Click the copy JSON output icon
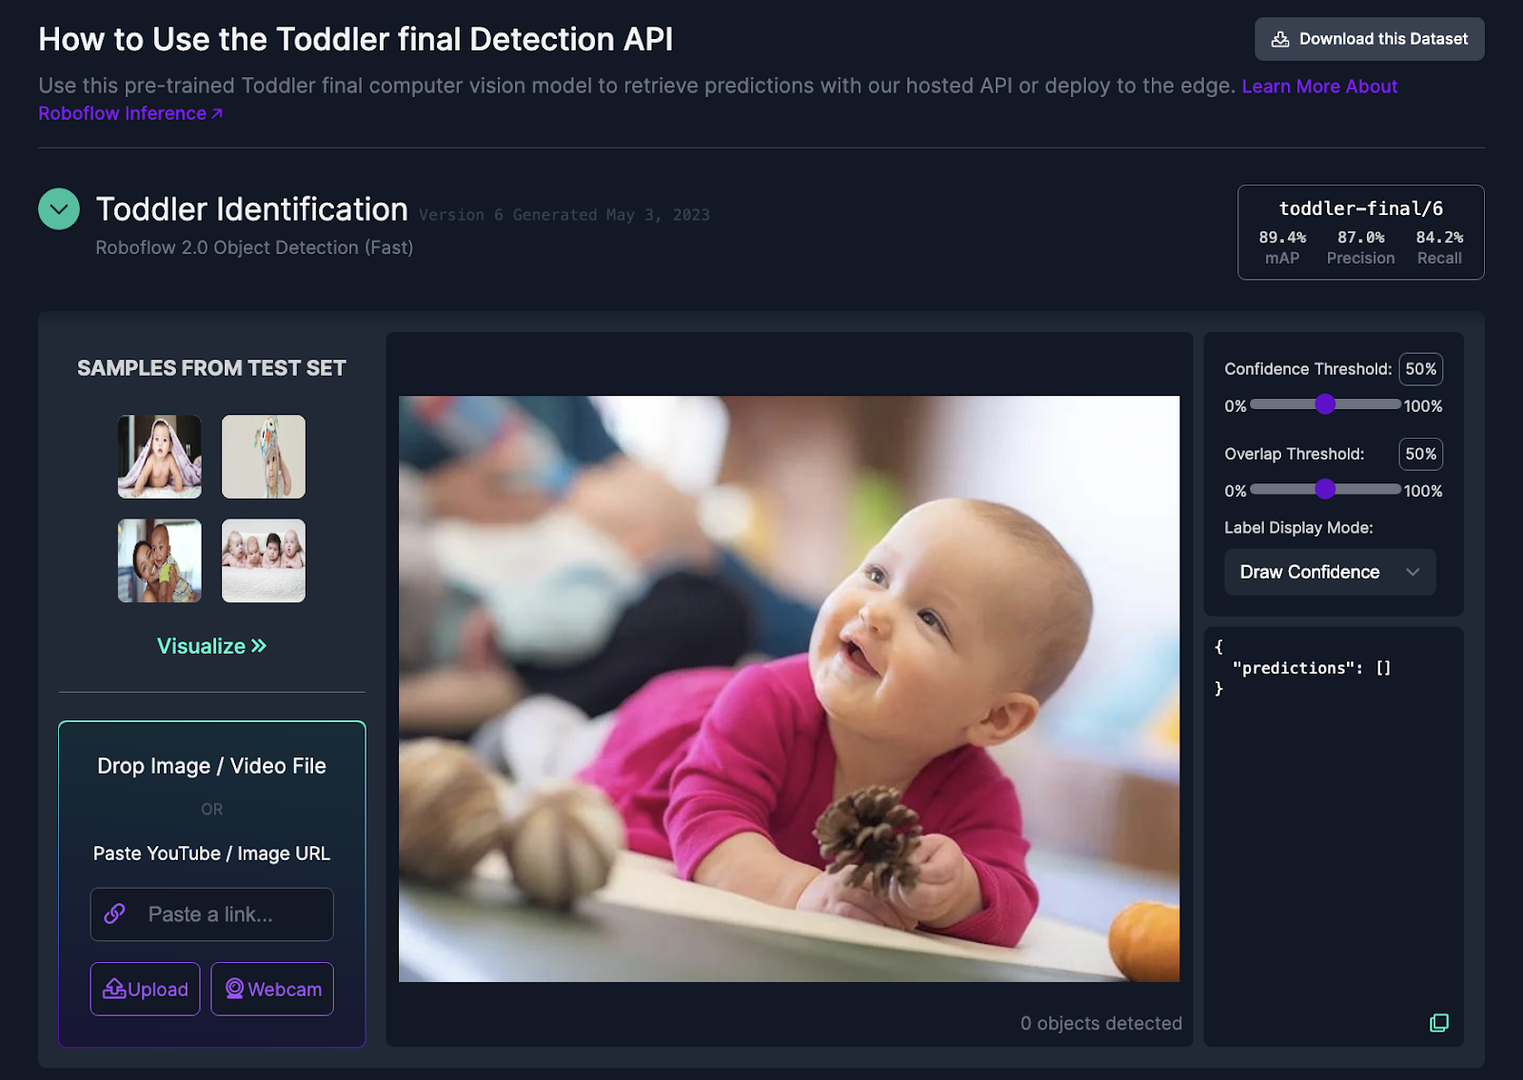1523x1080 pixels. pos(1439,1023)
